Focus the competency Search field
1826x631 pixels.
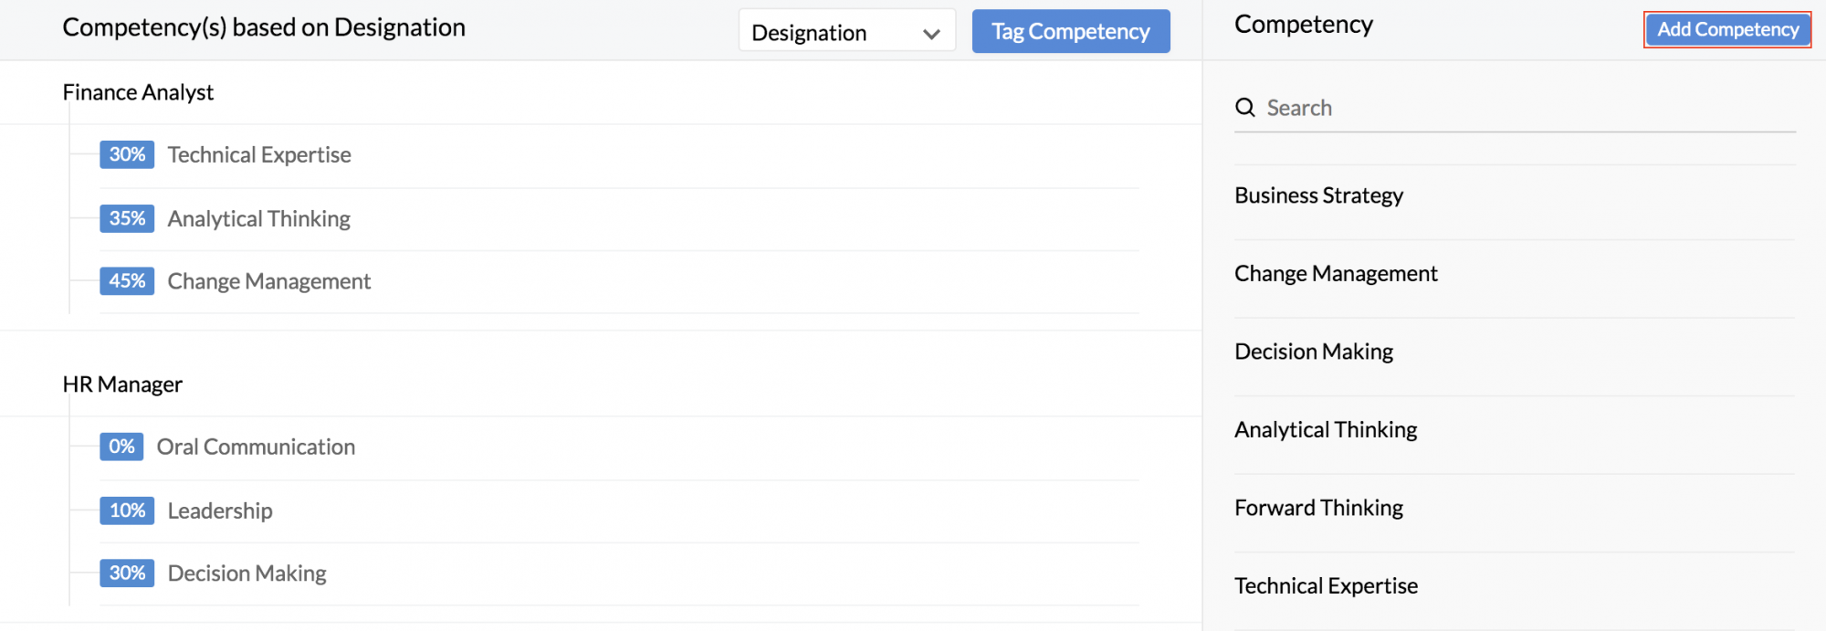click(1515, 108)
